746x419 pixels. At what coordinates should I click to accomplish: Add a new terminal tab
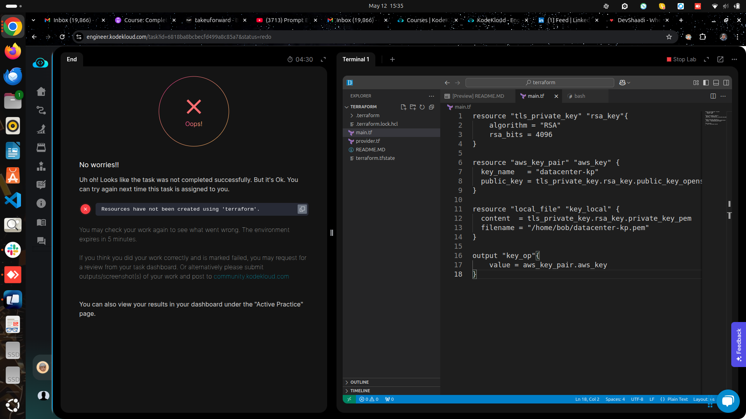[392, 59]
